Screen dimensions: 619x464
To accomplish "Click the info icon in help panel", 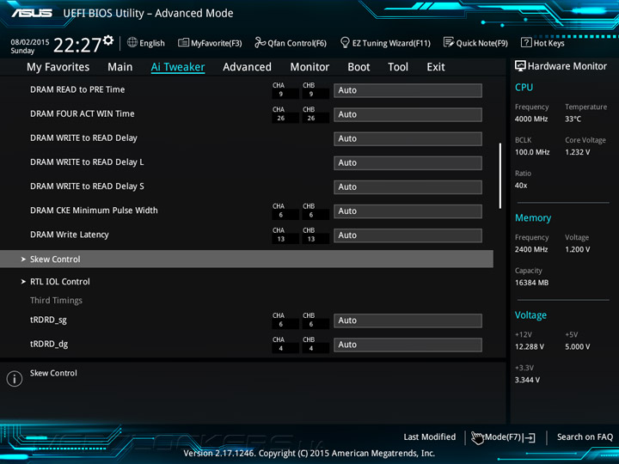I will tap(15, 379).
